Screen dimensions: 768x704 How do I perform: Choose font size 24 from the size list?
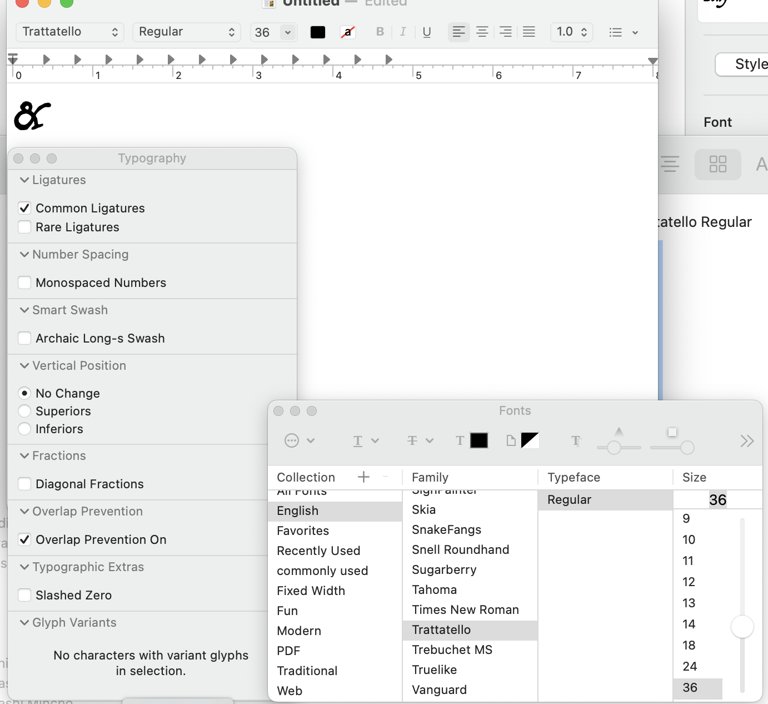pyautogui.click(x=698, y=666)
